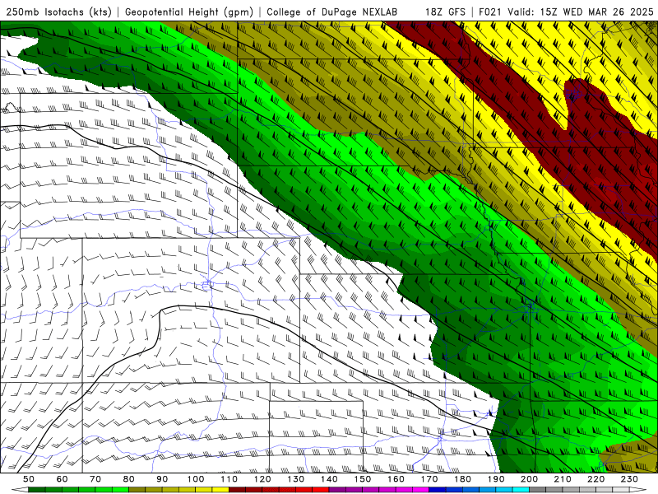Click 'Valid: 15Z WED MAR 26 2025' text
The width and height of the screenshot is (658, 494).
coord(581,12)
